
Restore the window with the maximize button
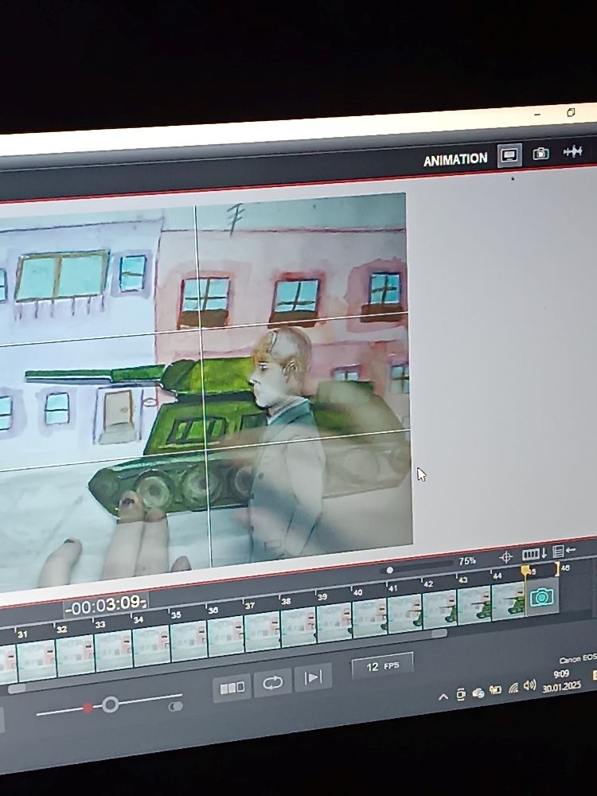(571, 112)
